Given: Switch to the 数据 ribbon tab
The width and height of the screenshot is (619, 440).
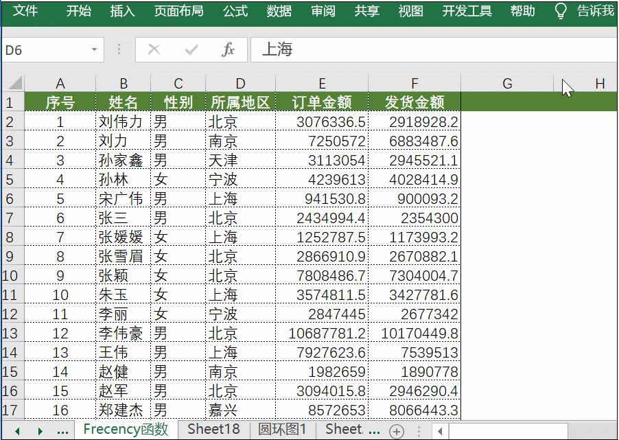Looking at the screenshot, I should pos(279,11).
